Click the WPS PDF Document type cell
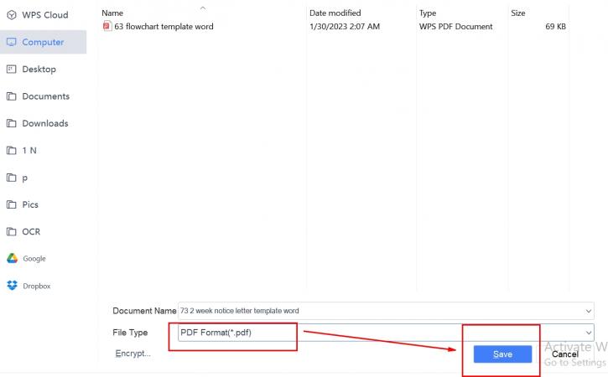The height and width of the screenshot is (377, 608). [x=456, y=26]
